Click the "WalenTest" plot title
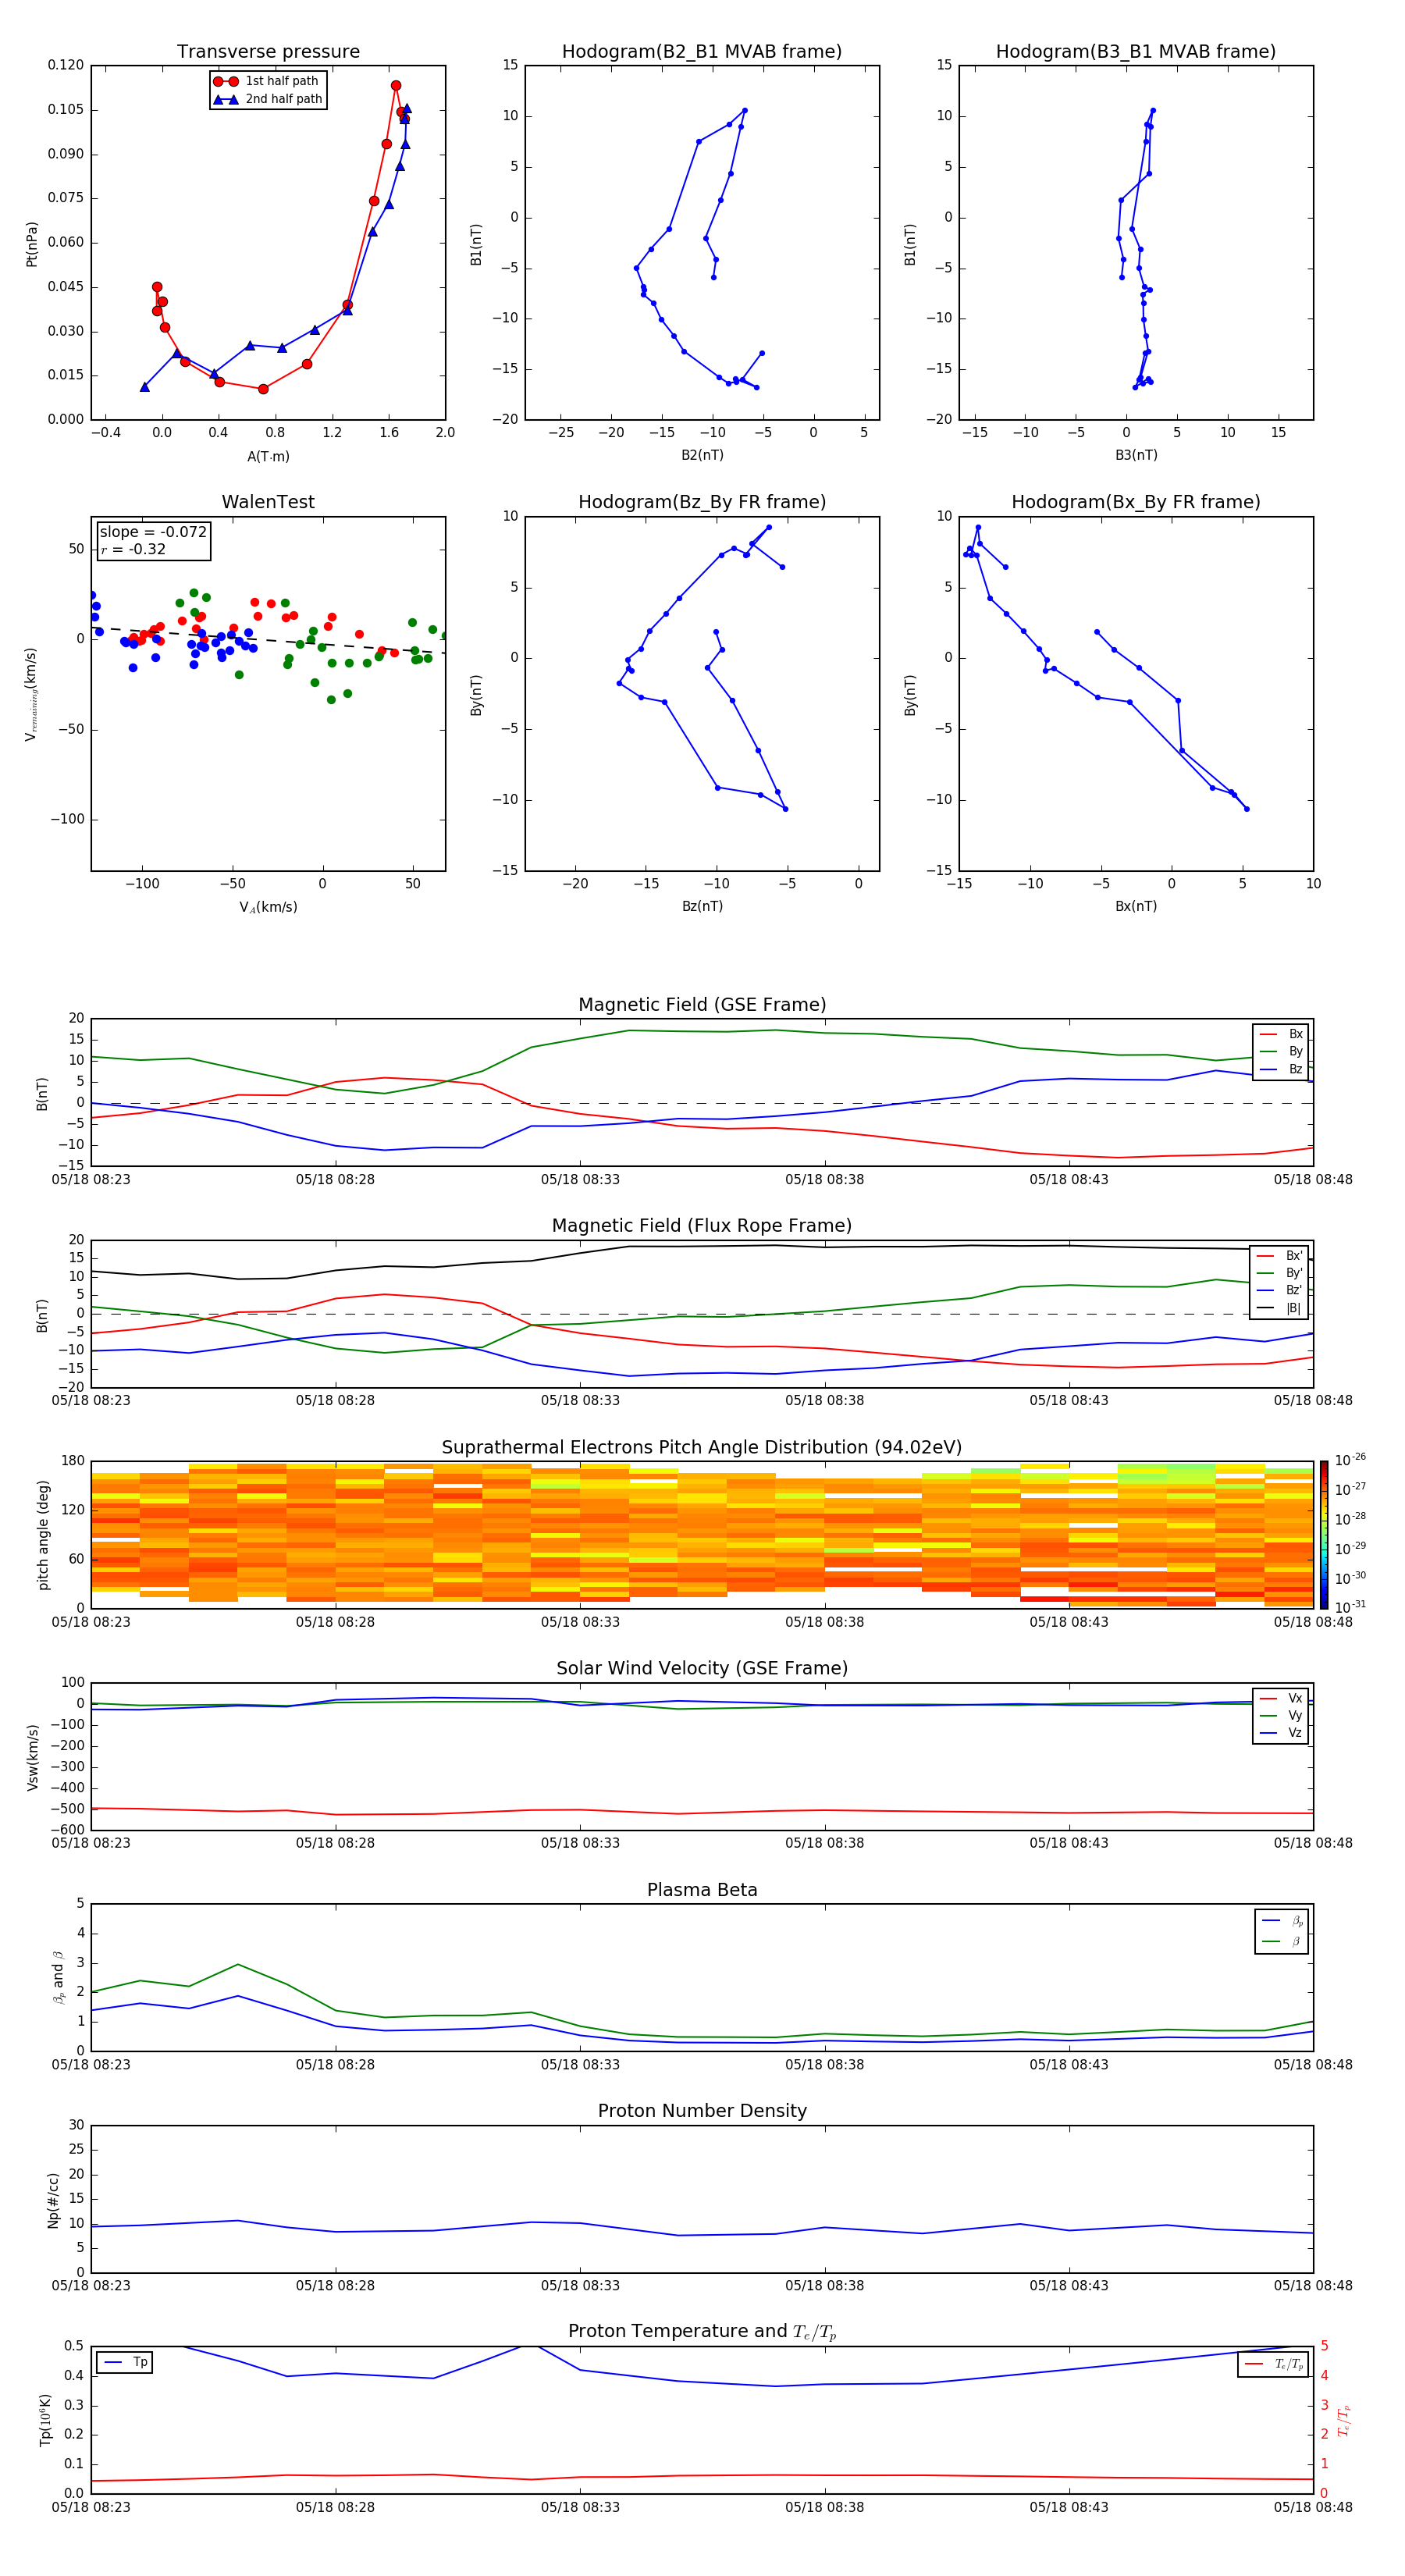The image size is (1405, 2576). pos(268,502)
